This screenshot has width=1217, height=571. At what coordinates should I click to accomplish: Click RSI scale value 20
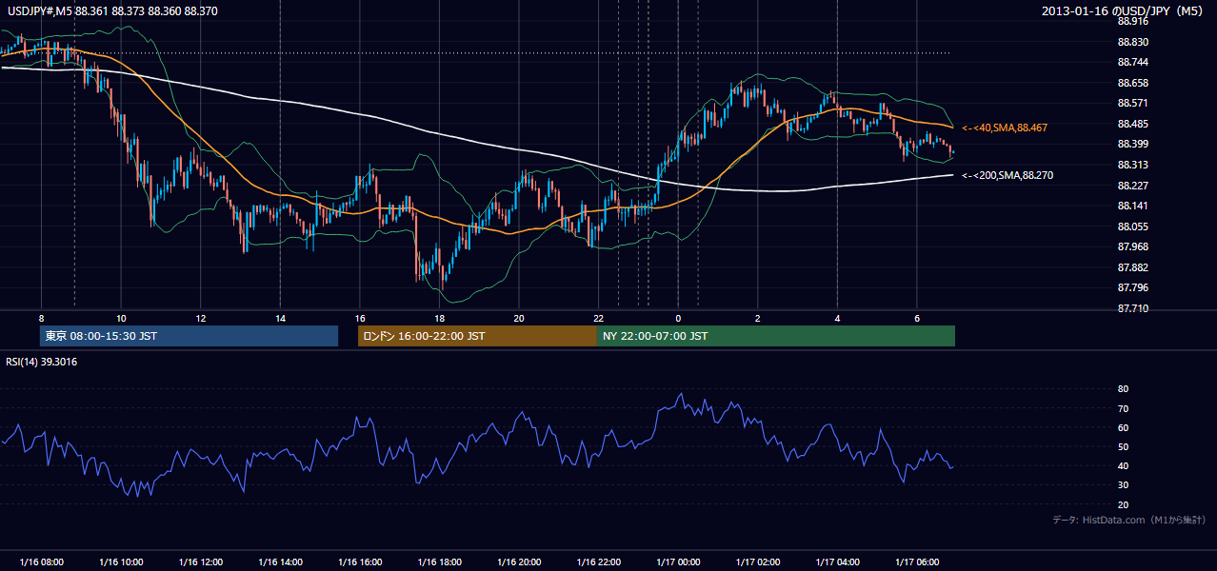1123,504
